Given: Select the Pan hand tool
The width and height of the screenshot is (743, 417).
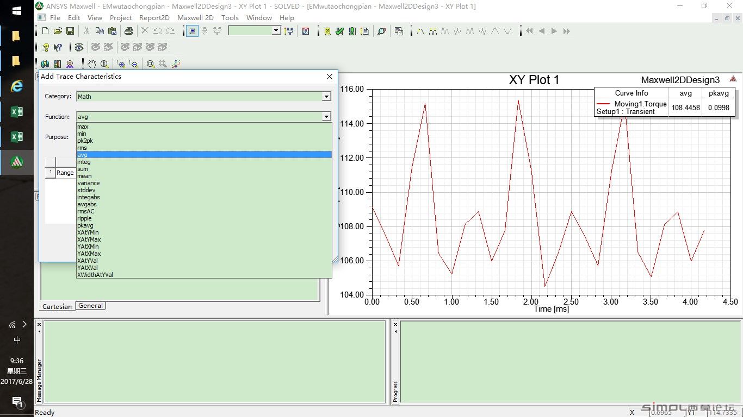Looking at the screenshot, I should click(92, 64).
